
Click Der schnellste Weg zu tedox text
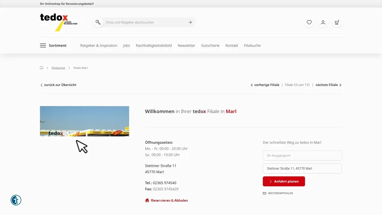[x=292, y=143]
